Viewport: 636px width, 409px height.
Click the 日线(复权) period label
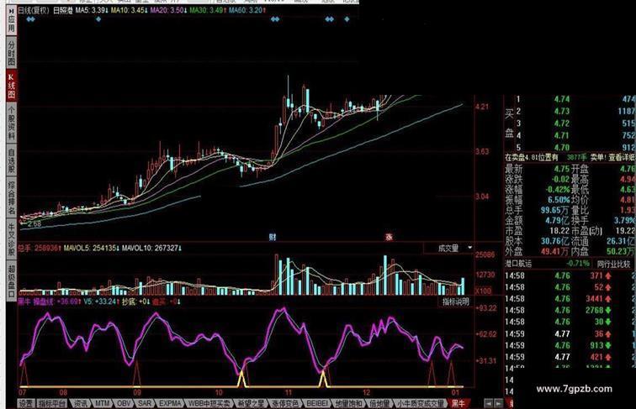coord(34,11)
